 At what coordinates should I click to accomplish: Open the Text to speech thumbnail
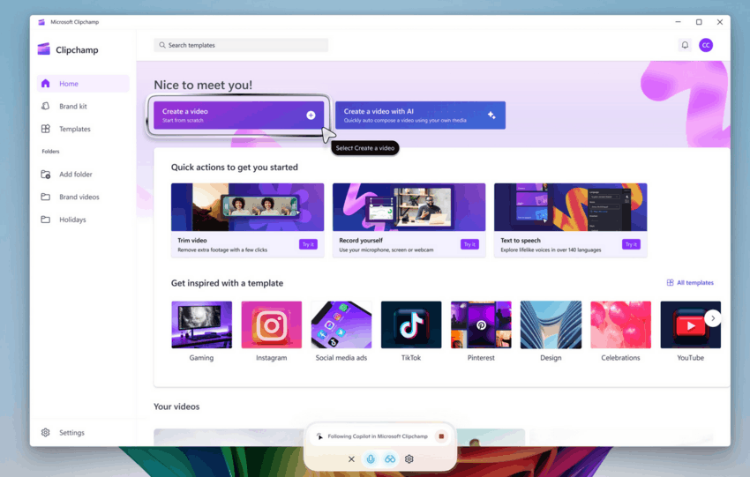pos(571,207)
